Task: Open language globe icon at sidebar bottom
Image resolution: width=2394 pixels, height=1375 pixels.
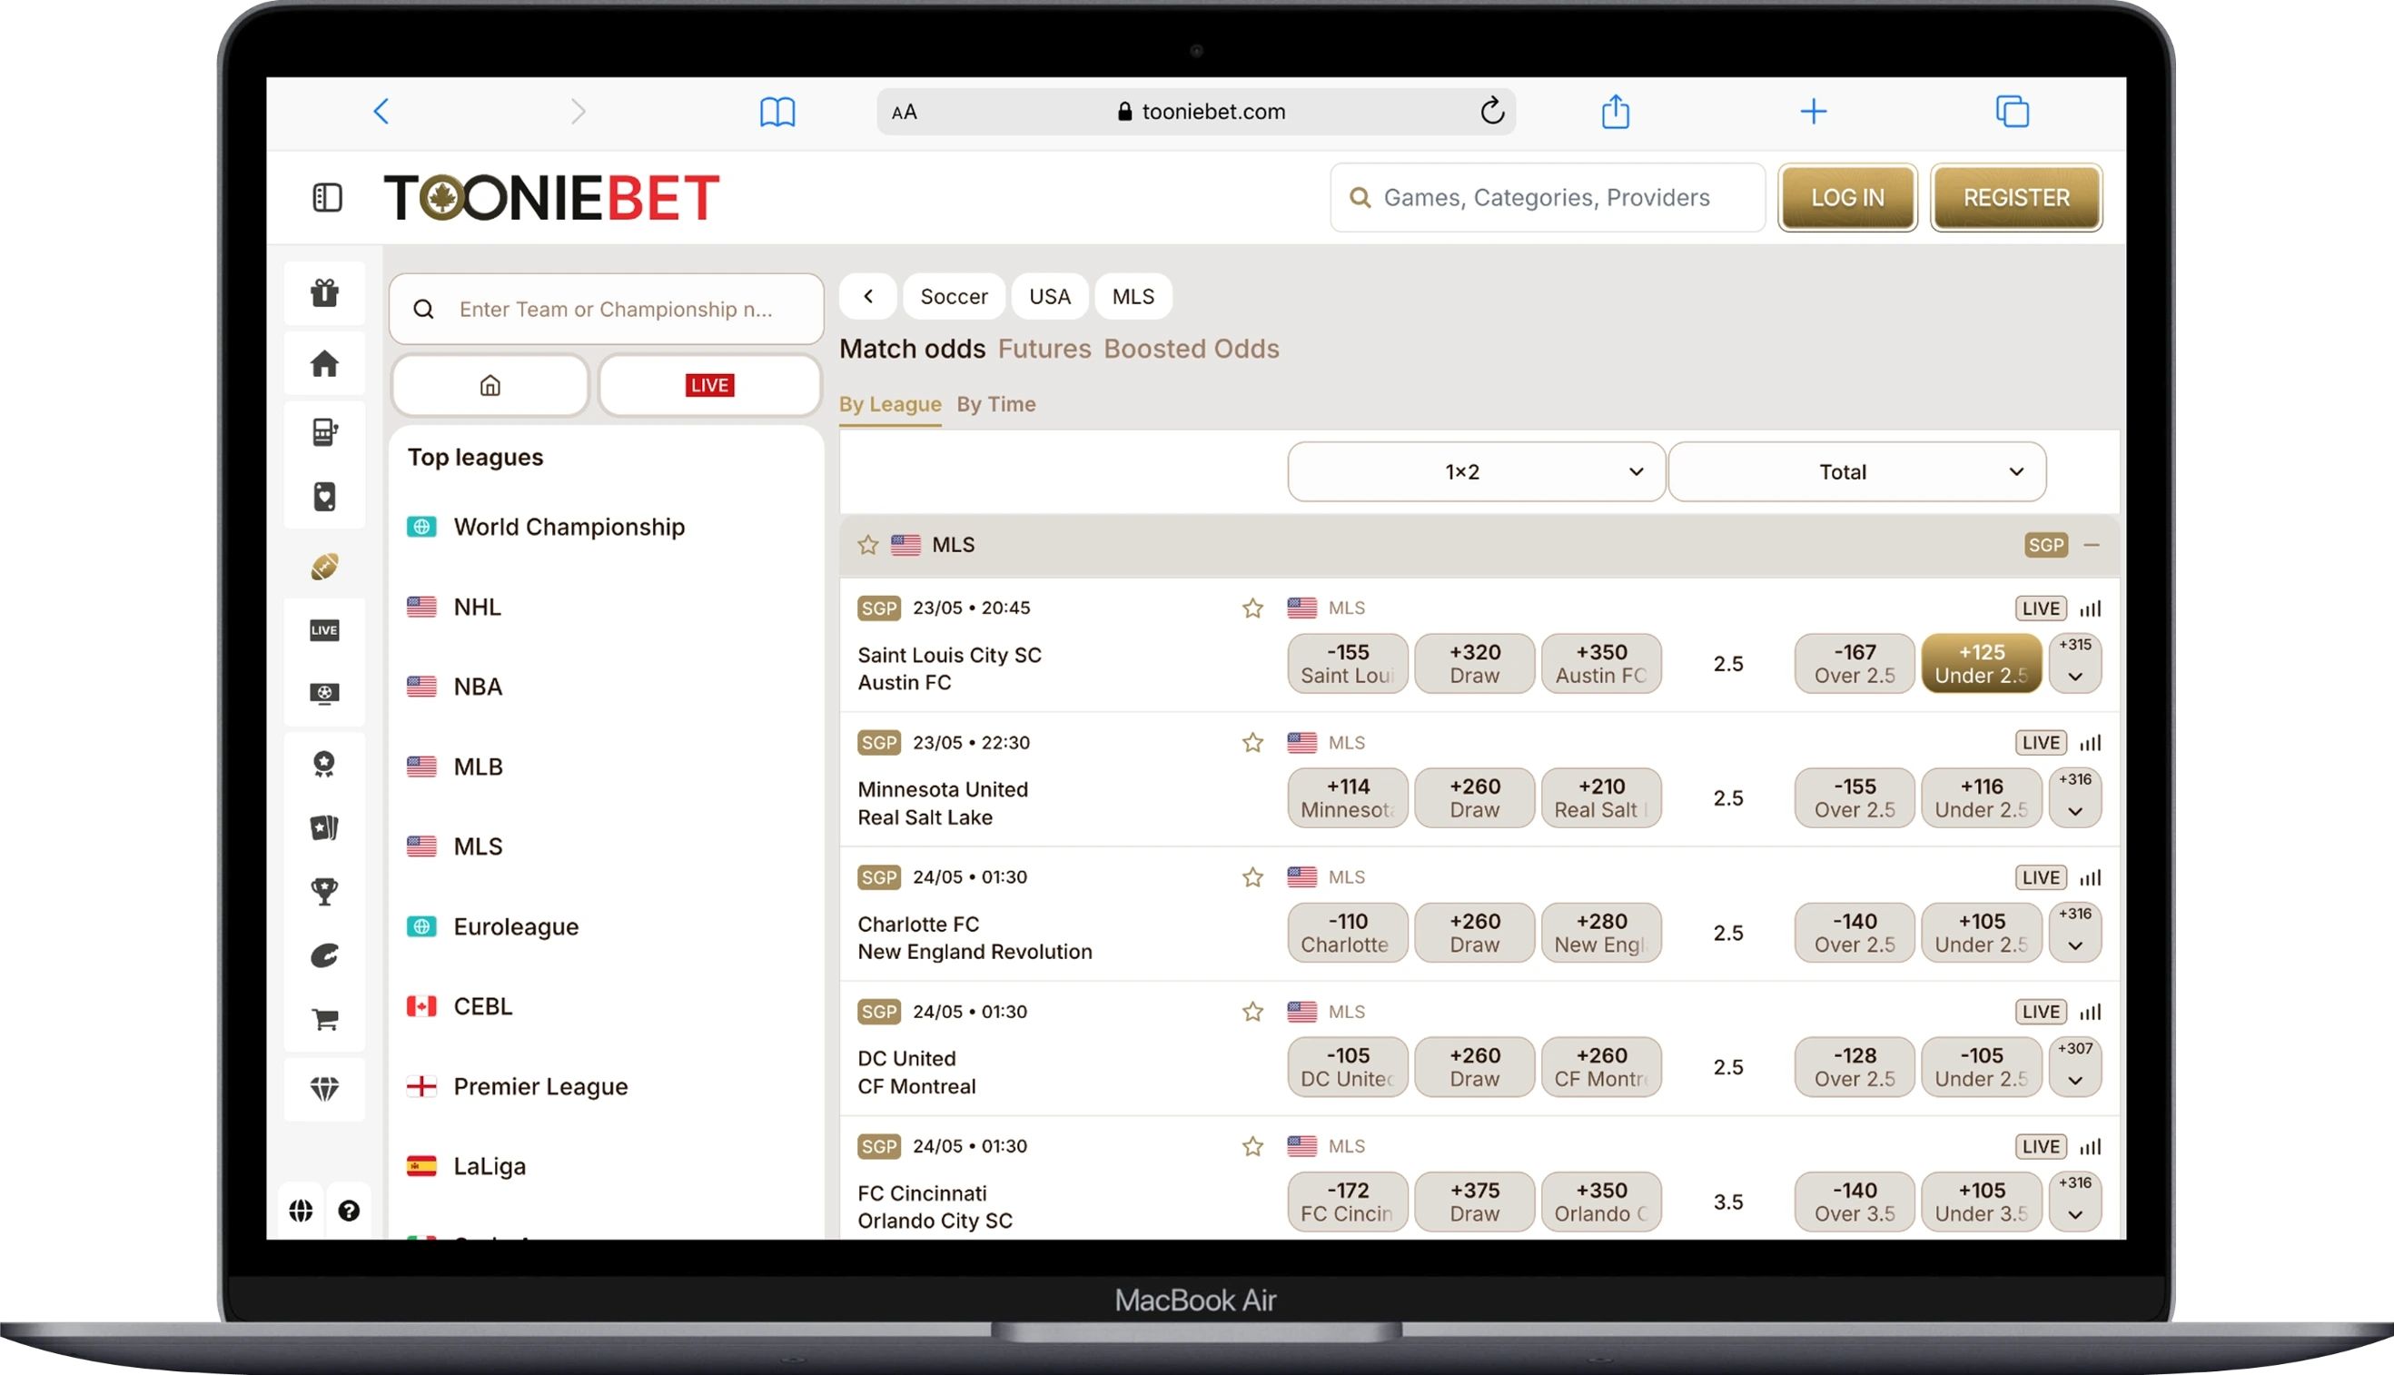Action: (302, 1211)
